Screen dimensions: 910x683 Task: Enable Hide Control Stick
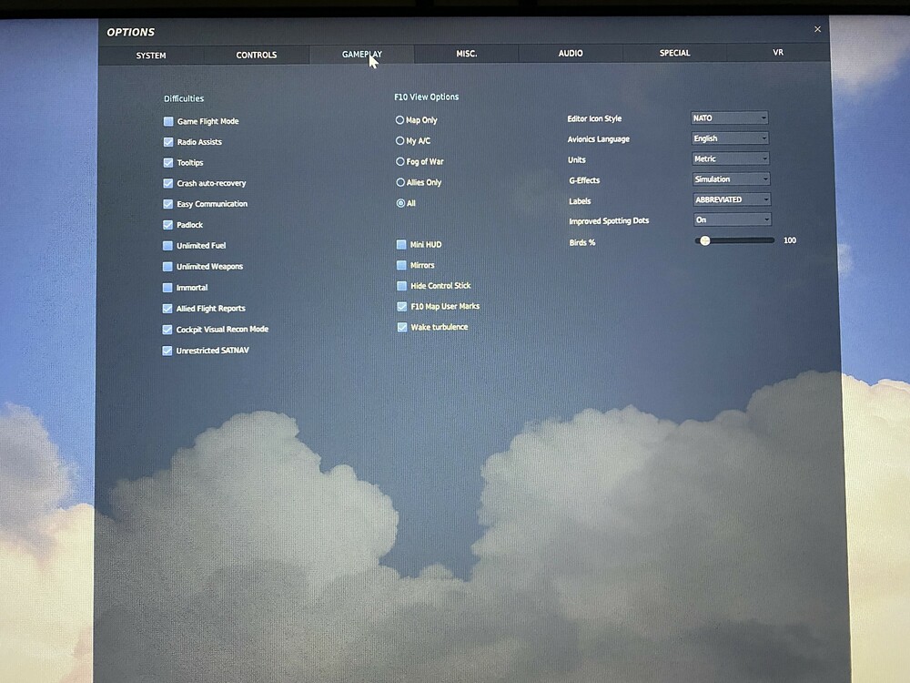point(401,286)
